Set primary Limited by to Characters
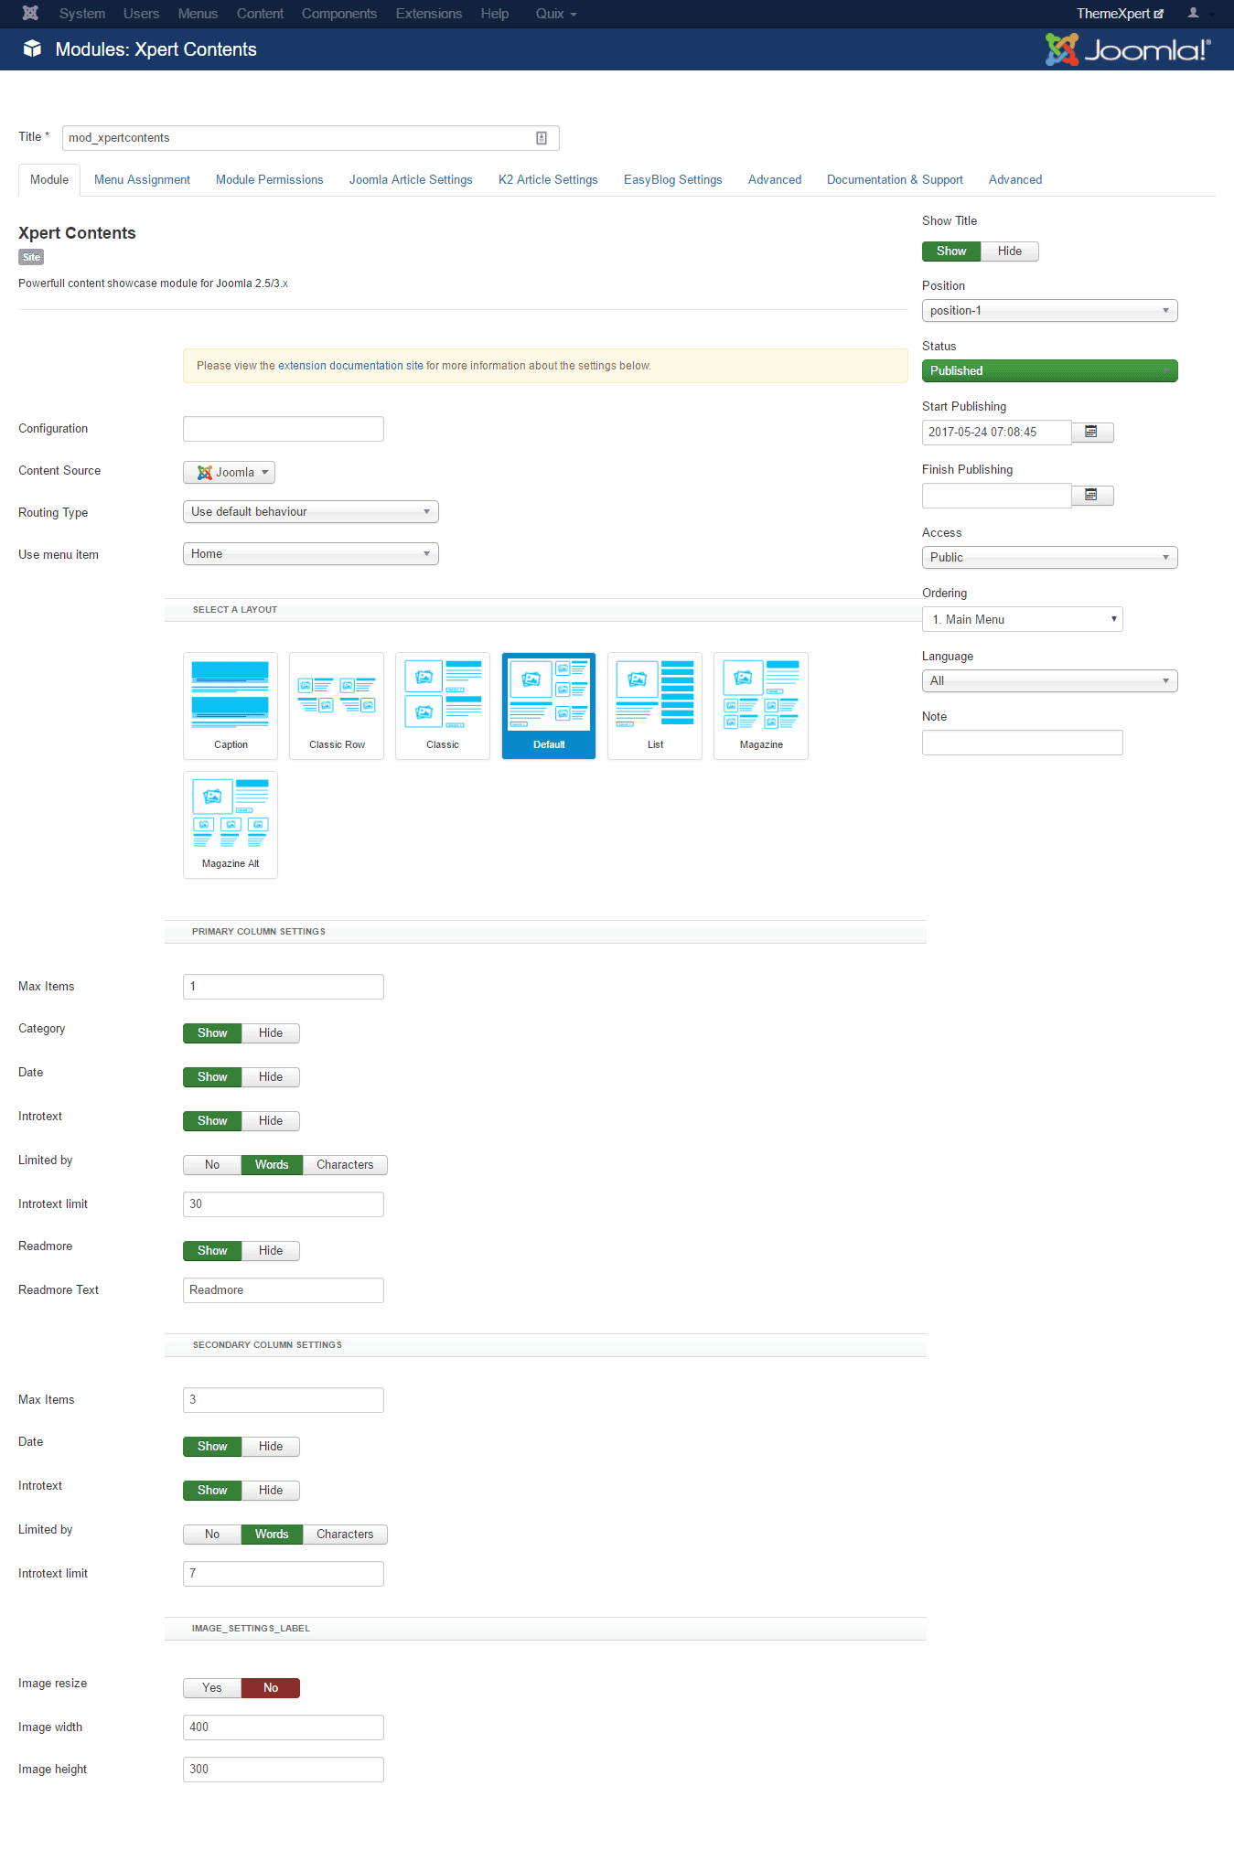1234x1861 pixels. pos(345,1165)
